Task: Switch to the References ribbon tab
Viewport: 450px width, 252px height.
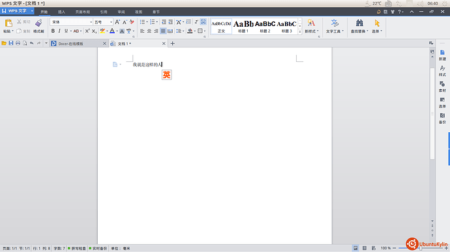Action: point(104,12)
